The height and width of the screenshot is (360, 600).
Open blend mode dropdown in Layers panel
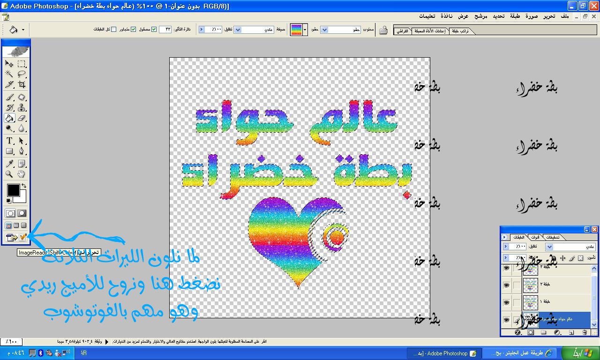click(x=549, y=247)
